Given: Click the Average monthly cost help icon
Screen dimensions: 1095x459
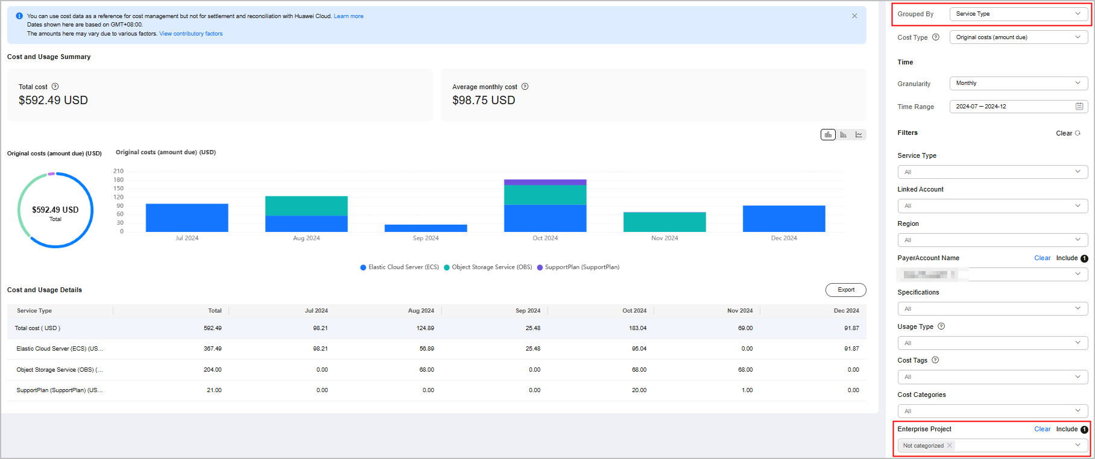Looking at the screenshot, I should tap(525, 87).
